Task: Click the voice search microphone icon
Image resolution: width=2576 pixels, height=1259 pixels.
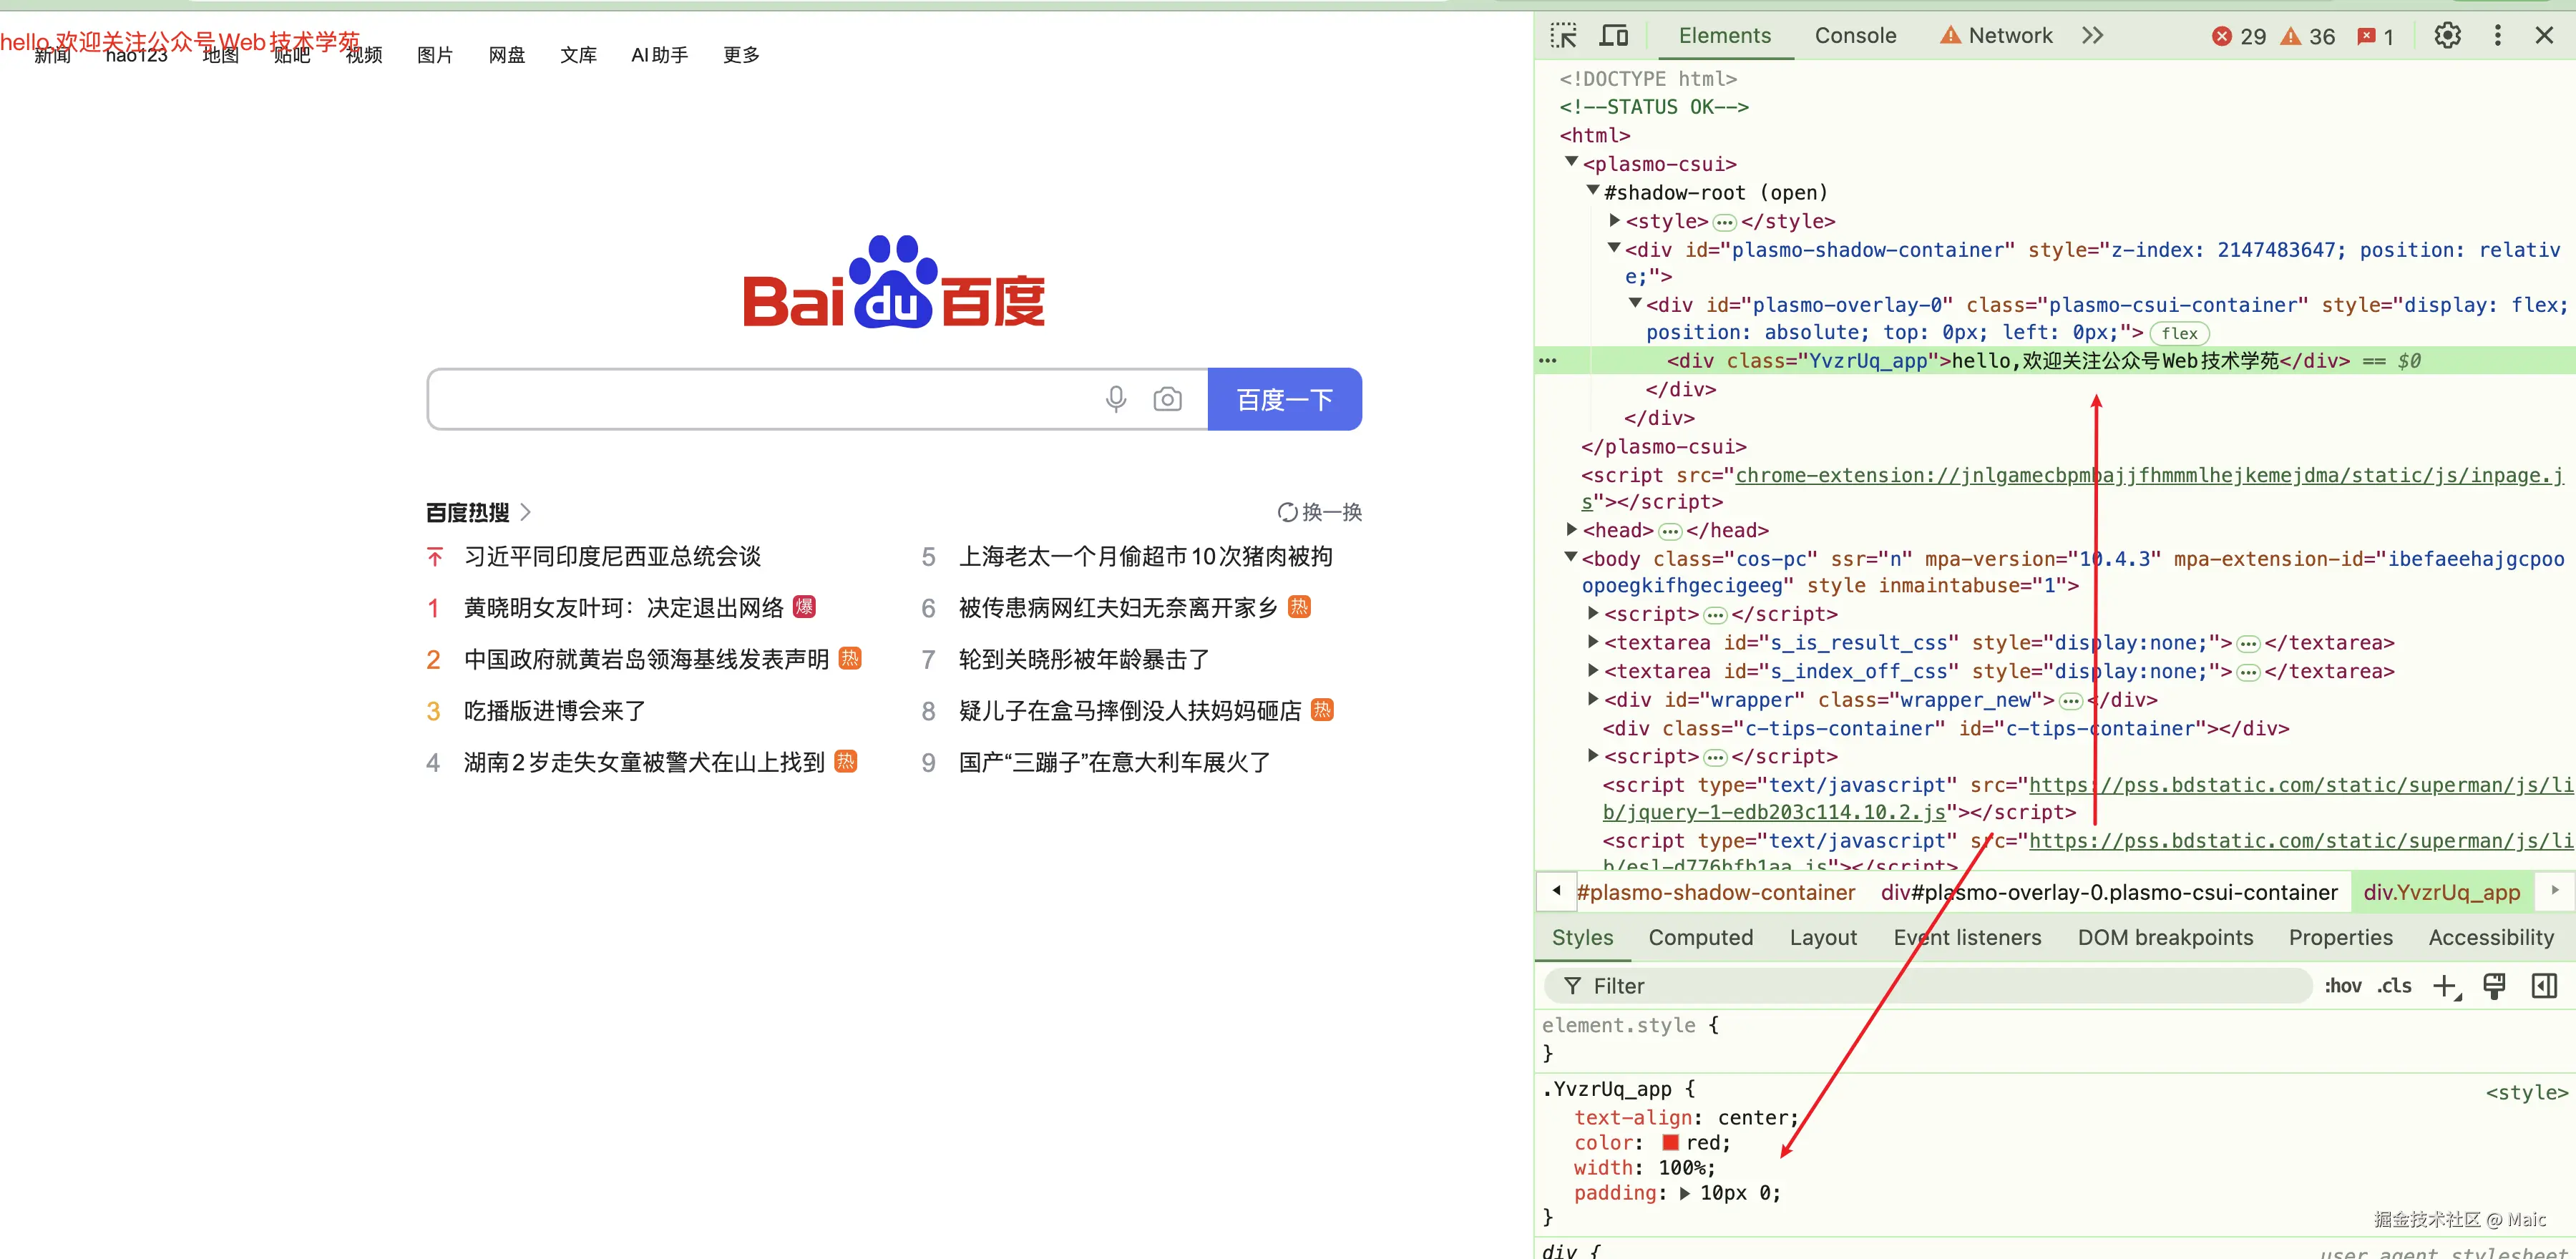Action: click(1116, 400)
